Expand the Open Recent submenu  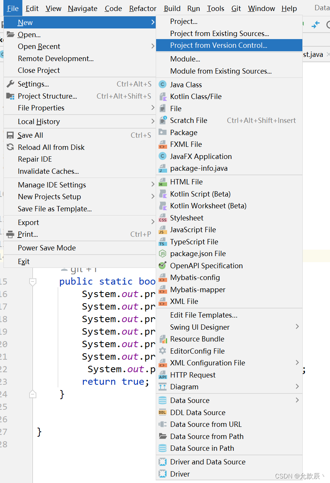(39, 46)
